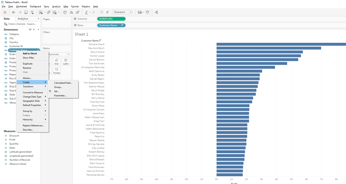Expand the Change Data Type submenu
Viewport: 346px width, 184px height.
tap(33, 97)
